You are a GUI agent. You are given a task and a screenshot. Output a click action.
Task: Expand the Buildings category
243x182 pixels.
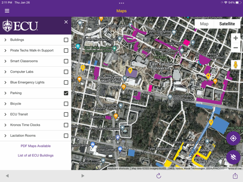5,40
